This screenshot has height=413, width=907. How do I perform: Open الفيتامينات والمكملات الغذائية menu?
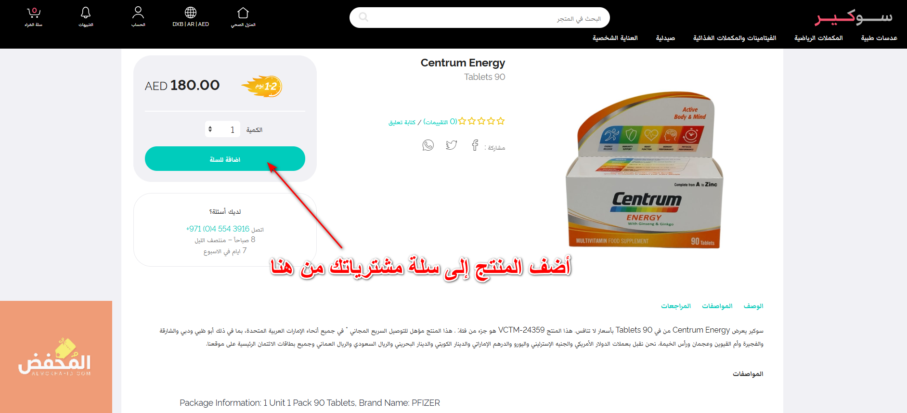click(x=735, y=38)
